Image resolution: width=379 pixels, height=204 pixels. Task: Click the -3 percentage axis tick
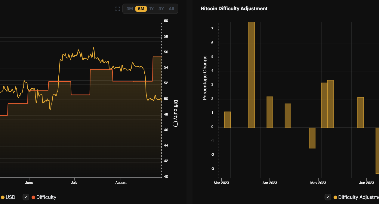[212, 169]
